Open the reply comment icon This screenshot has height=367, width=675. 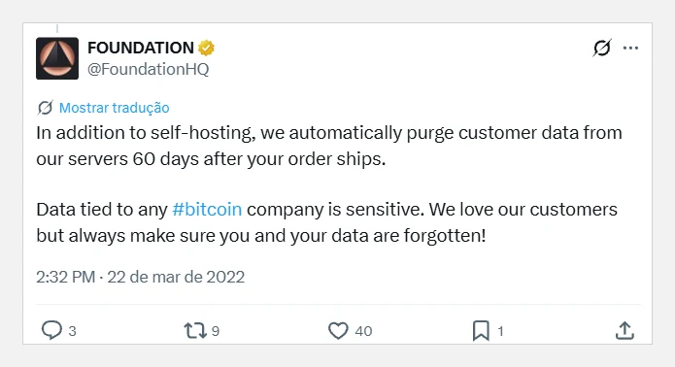[51, 330]
